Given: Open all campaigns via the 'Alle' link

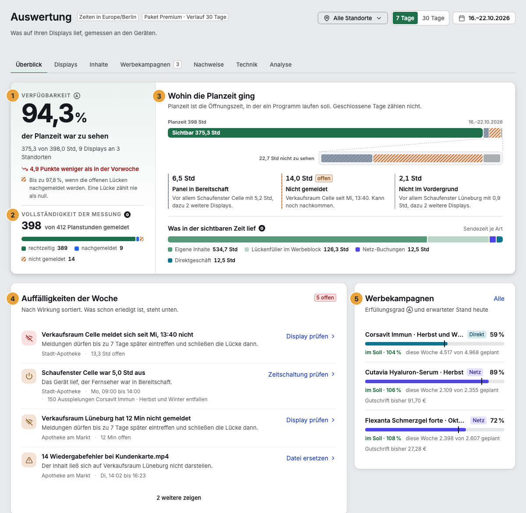Looking at the screenshot, I should (499, 299).
